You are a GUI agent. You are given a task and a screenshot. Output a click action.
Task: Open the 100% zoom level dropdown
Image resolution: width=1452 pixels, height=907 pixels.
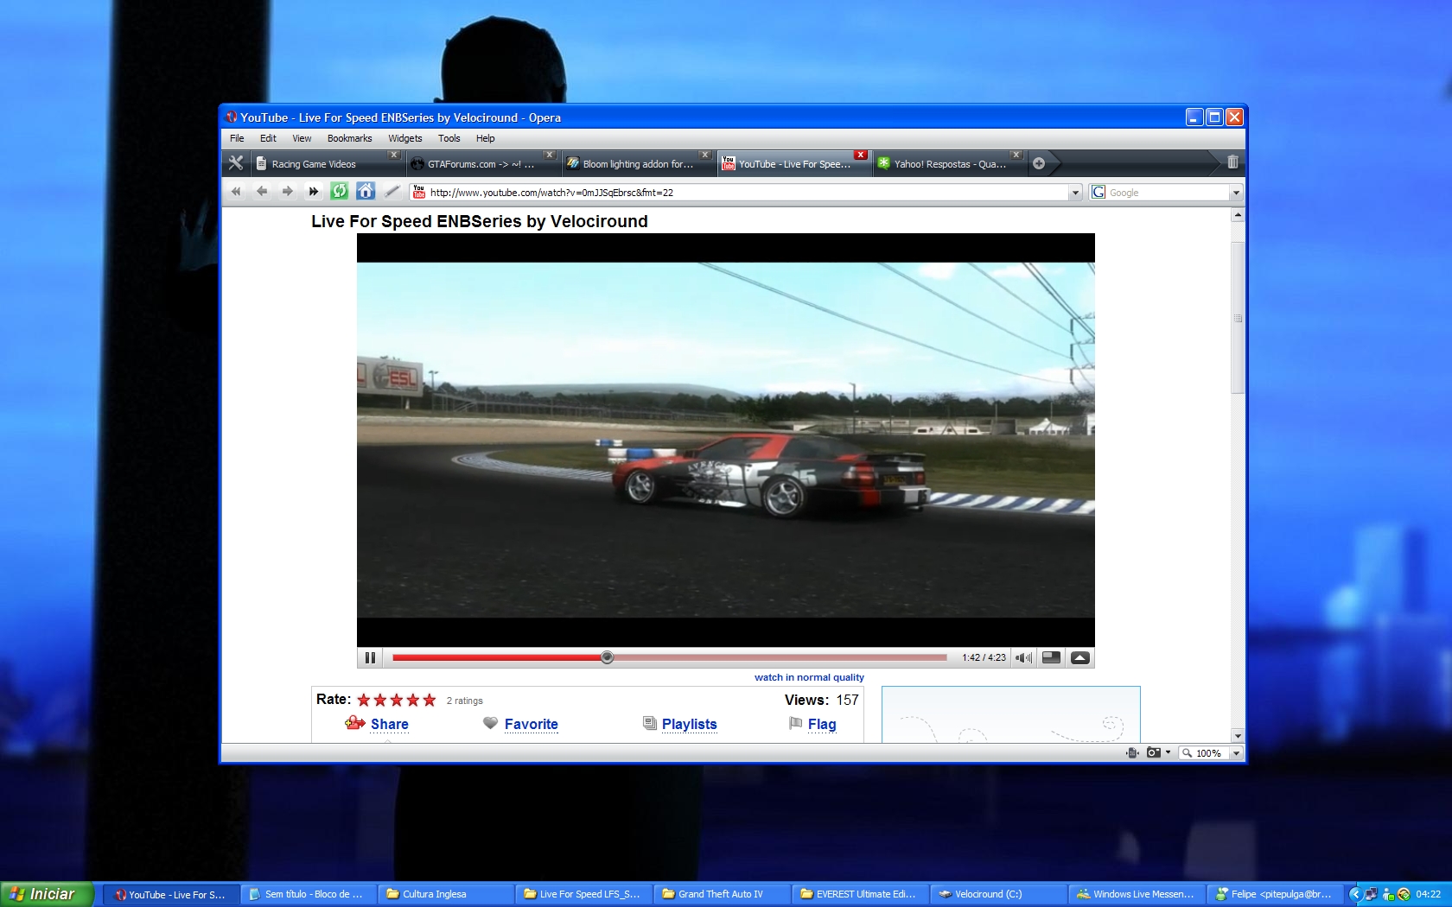point(1237,753)
